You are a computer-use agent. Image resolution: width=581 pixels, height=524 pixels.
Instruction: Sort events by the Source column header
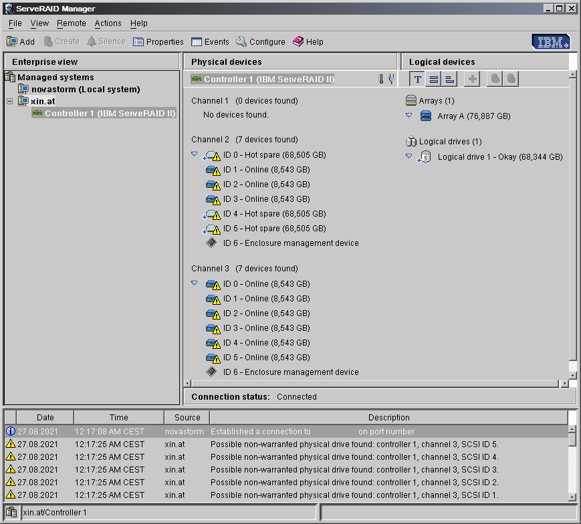pos(187,417)
